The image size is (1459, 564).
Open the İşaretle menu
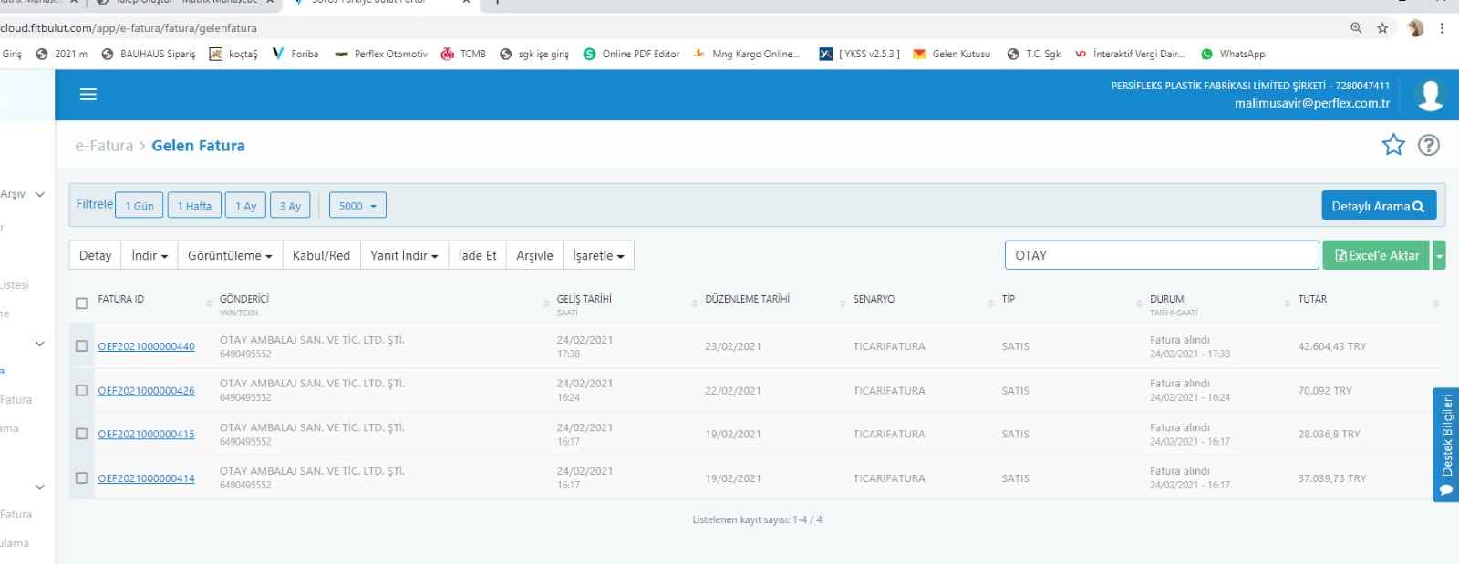(x=598, y=256)
